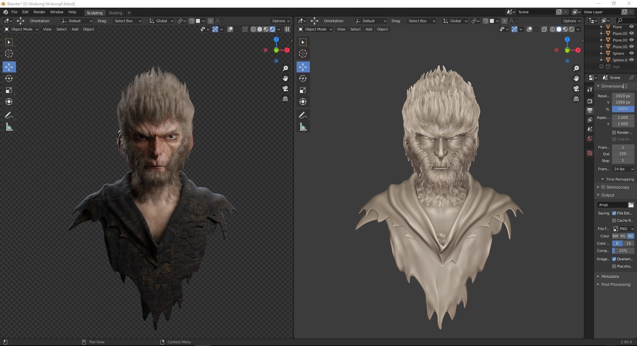Enable the Render Region checkbox
The width and height of the screenshot is (637, 346).
(614, 132)
